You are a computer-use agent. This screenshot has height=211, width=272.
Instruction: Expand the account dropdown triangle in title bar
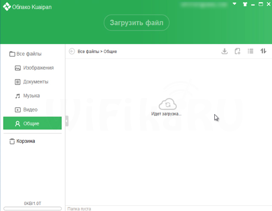[234, 4]
